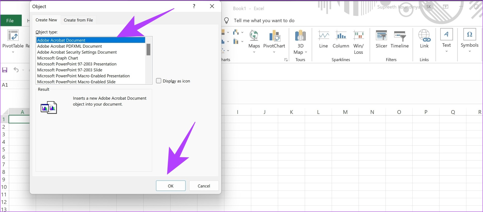The height and width of the screenshot is (212, 483).
Task: Open the Charts dialog launcher
Action: tap(286, 60)
